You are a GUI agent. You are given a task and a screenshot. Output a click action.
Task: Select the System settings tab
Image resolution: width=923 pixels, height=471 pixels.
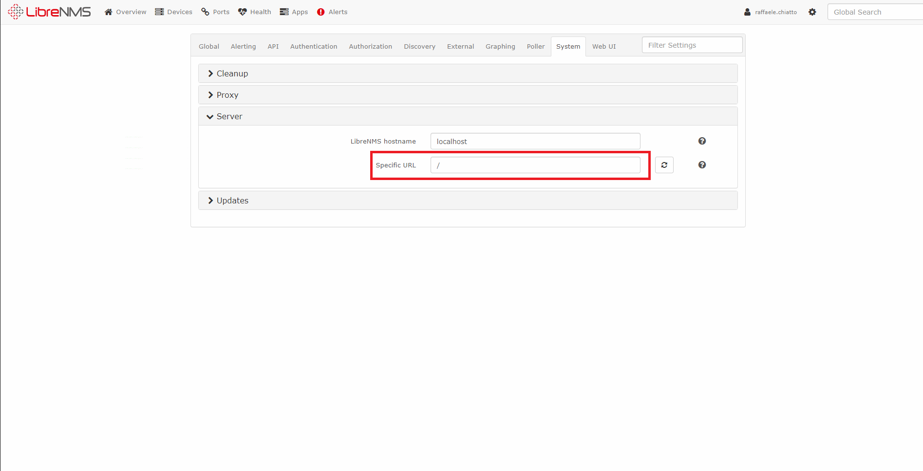[568, 46]
